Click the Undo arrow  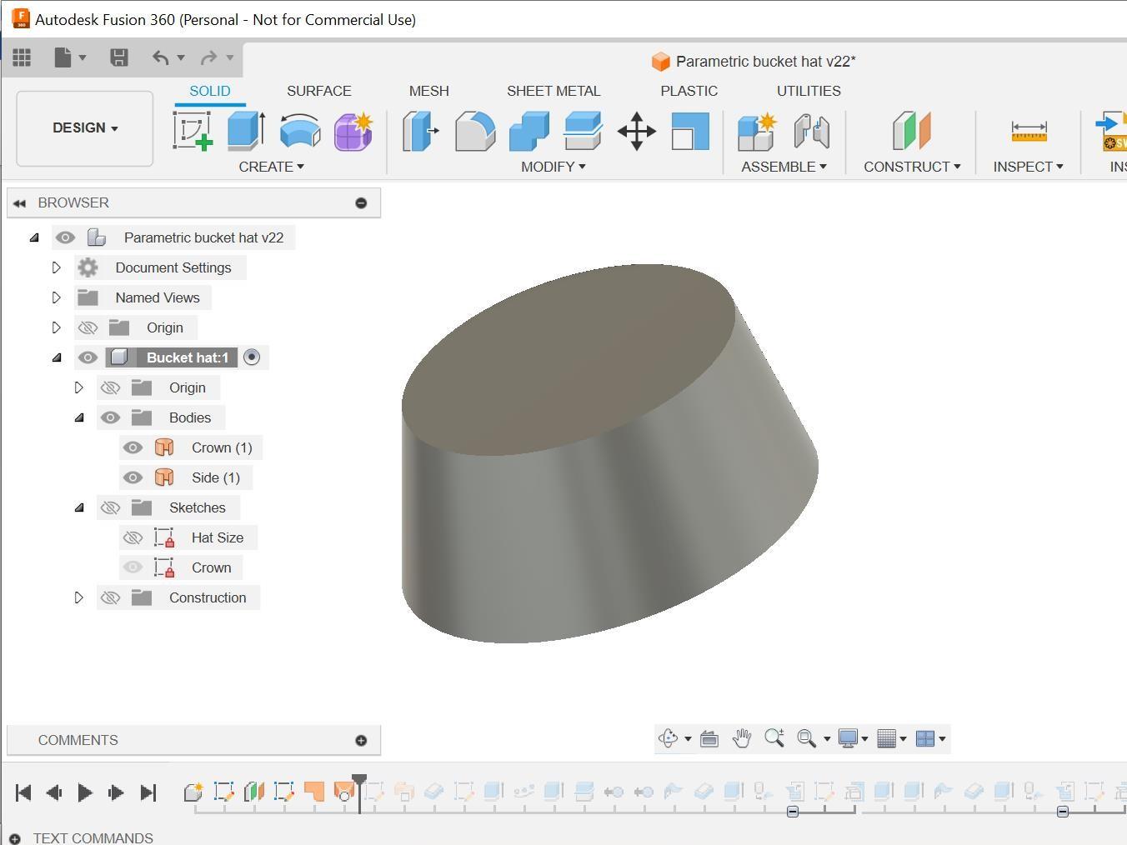pos(161,57)
